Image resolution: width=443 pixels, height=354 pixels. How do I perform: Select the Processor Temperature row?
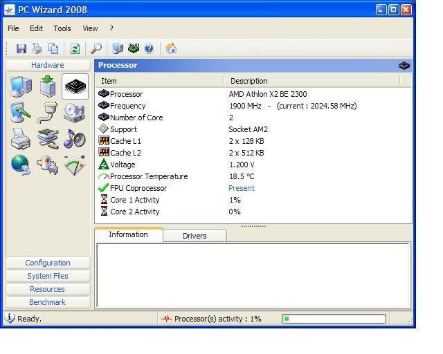click(x=253, y=176)
